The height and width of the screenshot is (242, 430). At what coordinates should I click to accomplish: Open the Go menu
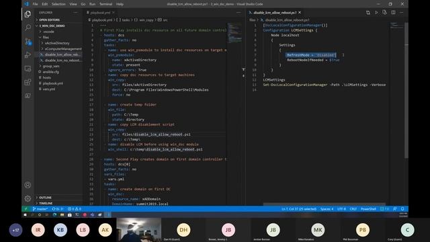point(83,4)
